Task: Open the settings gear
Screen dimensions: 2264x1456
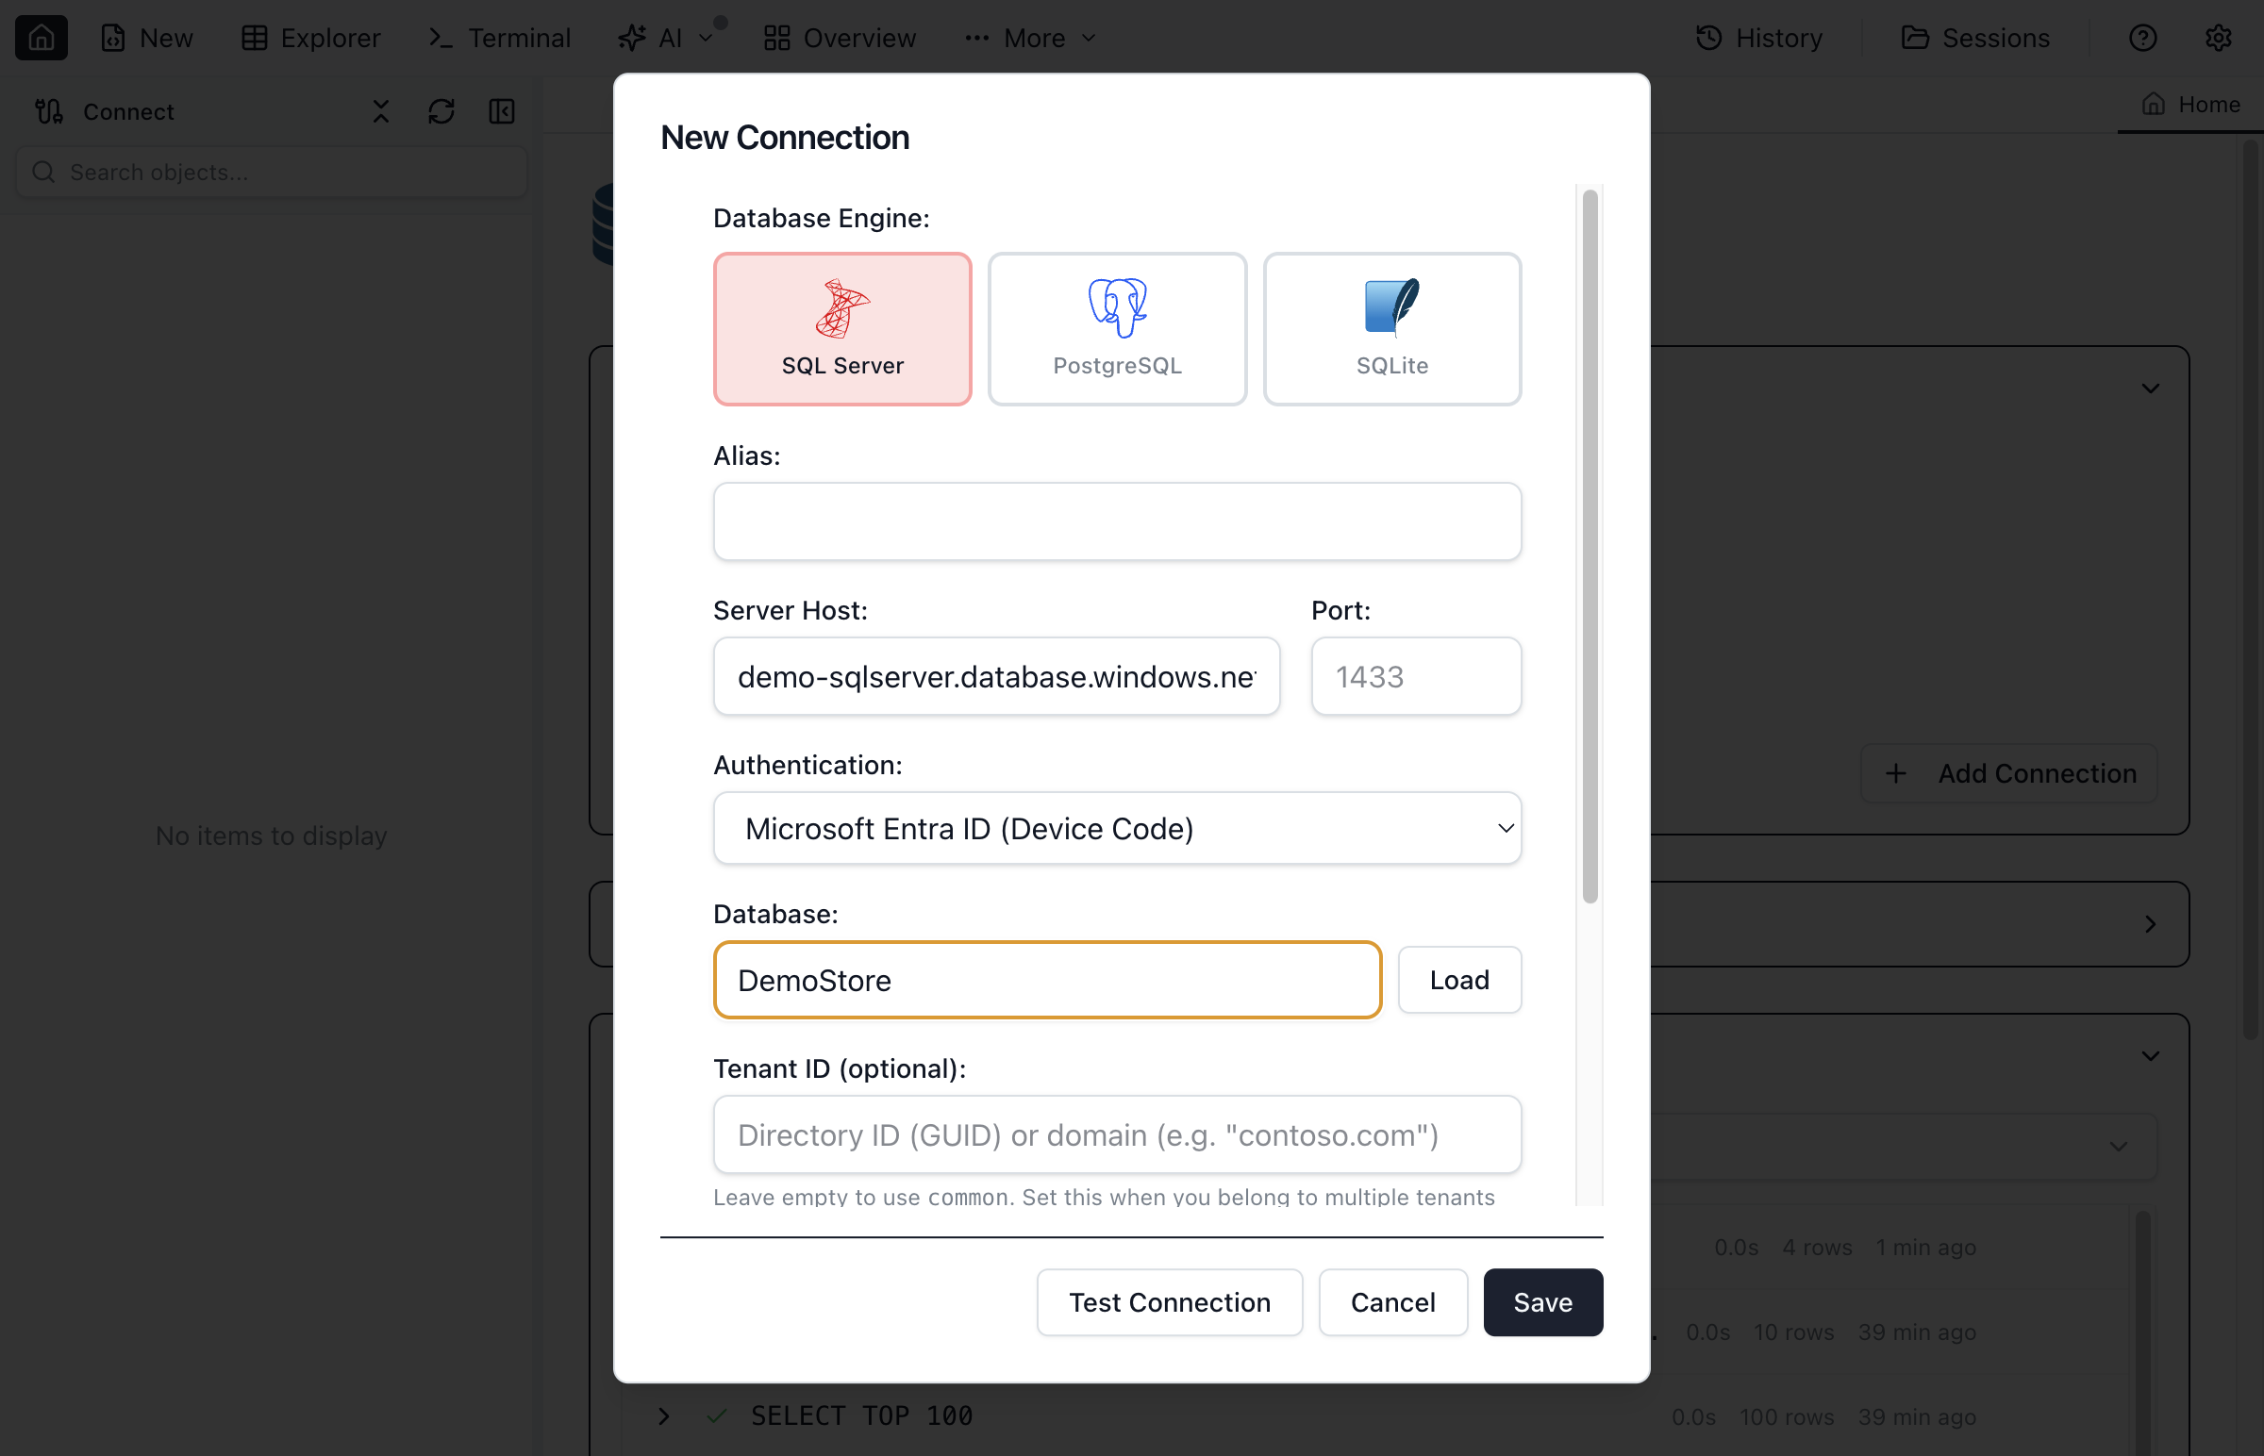Action: coord(2220,38)
